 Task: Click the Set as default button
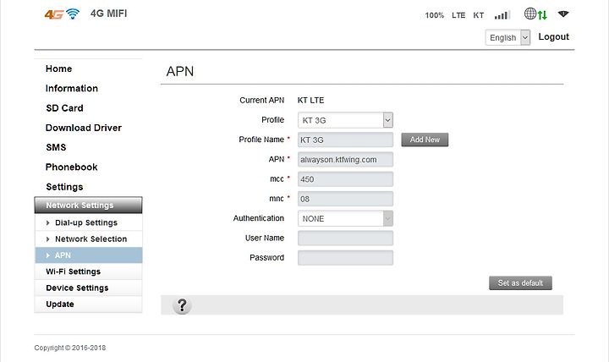tap(520, 283)
